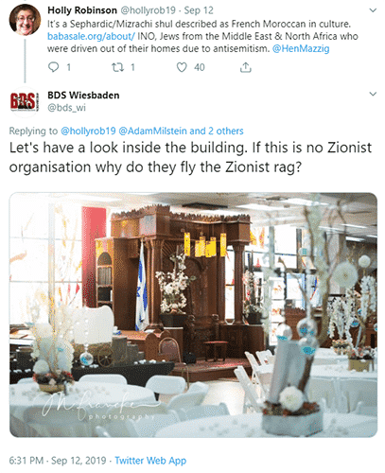This screenshot has height=473, width=385.
Task: Click the Holly Robinson display name
Action: [82, 10]
